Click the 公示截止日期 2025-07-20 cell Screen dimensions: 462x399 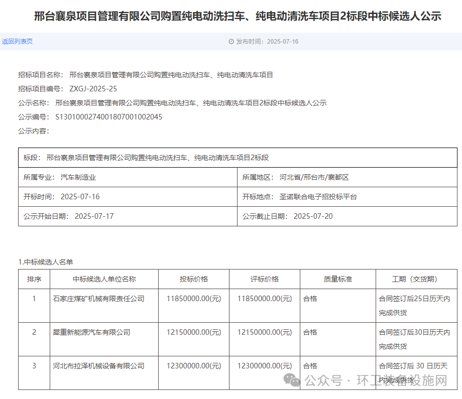(347, 216)
